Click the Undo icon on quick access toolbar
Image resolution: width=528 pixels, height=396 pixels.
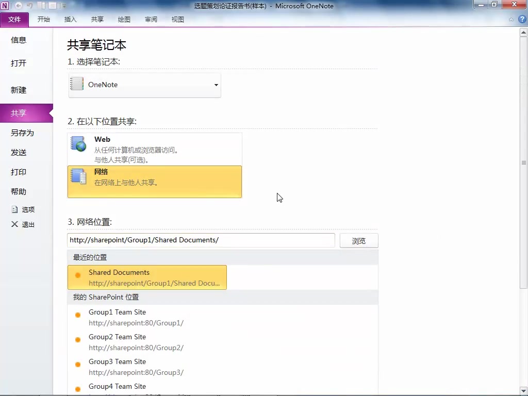(x=29, y=5)
